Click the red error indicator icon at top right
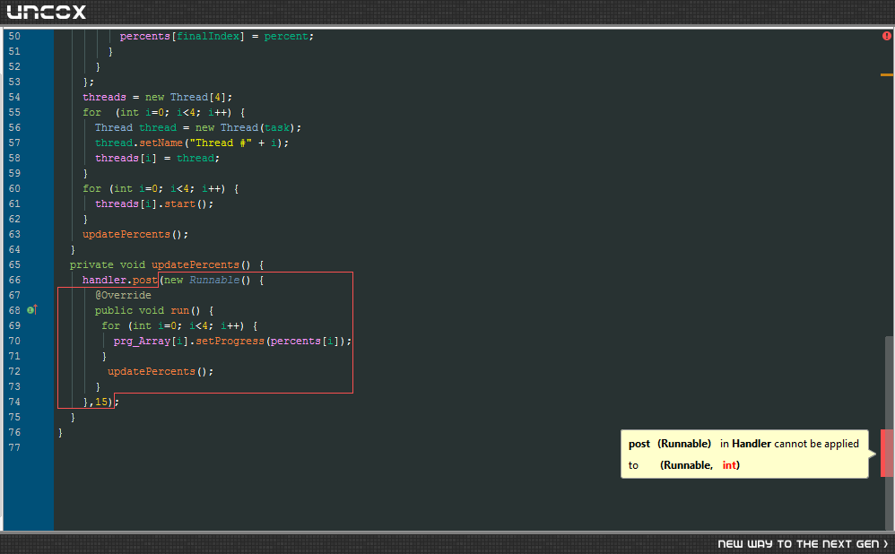Viewport: 895px width, 554px height. click(886, 36)
